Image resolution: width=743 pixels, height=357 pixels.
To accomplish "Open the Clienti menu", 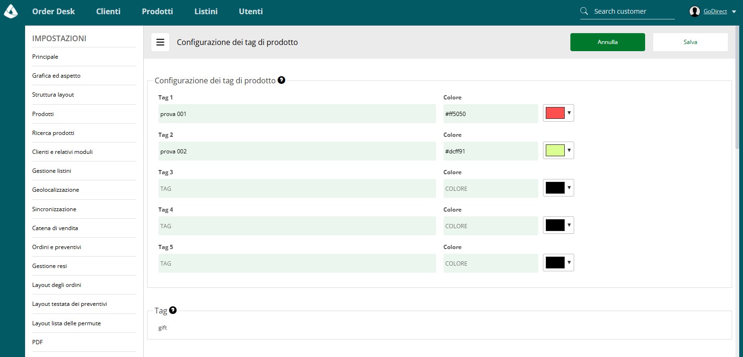I will click(x=108, y=11).
